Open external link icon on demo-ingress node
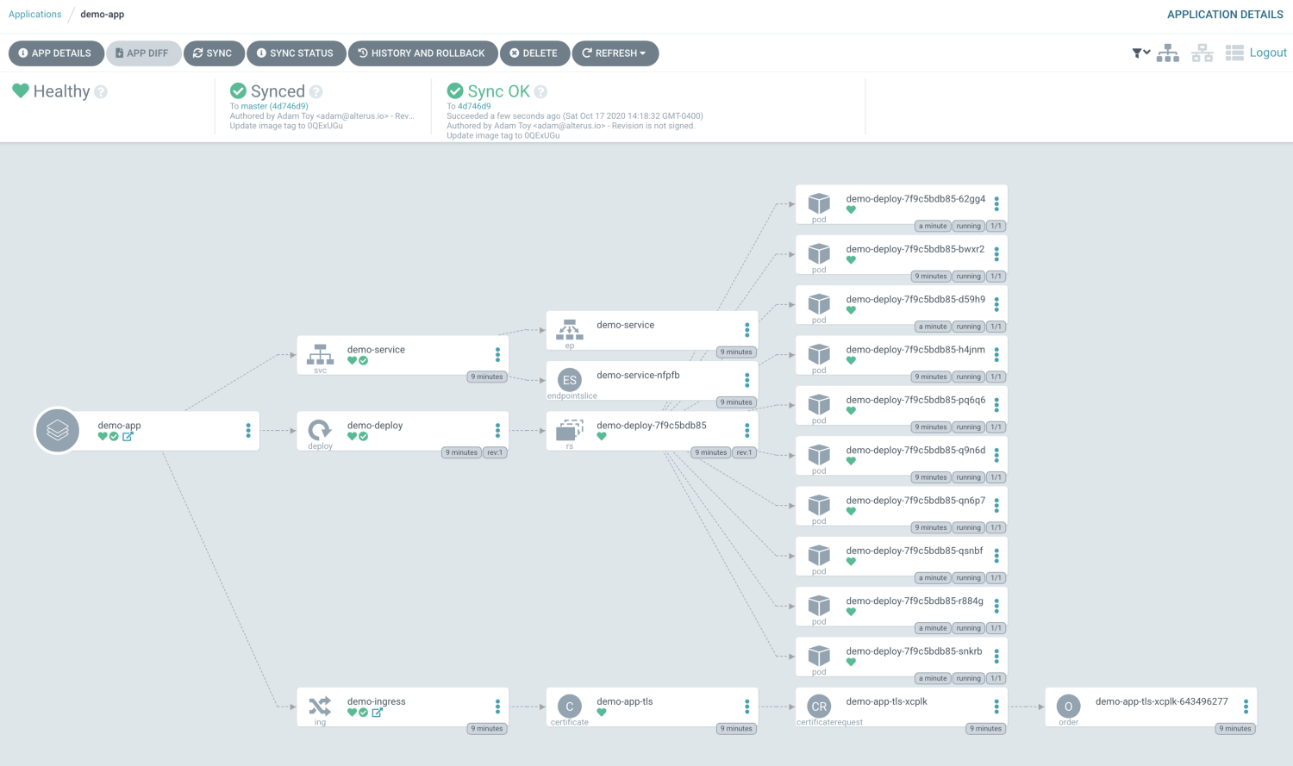 [377, 713]
